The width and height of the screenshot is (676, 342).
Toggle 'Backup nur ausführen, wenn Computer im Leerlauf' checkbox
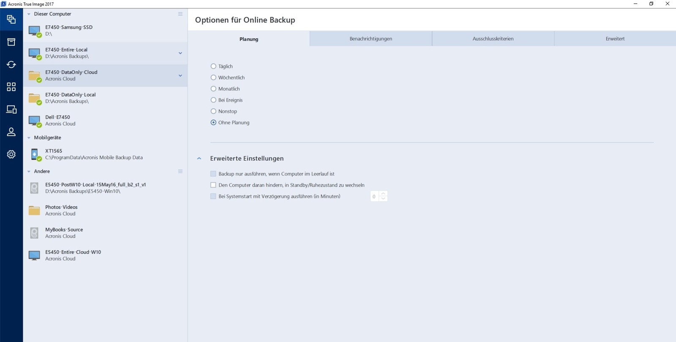tap(213, 174)
